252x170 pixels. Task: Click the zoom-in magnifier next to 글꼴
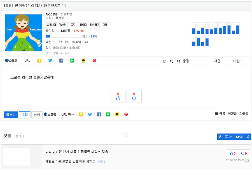point(171,61)
